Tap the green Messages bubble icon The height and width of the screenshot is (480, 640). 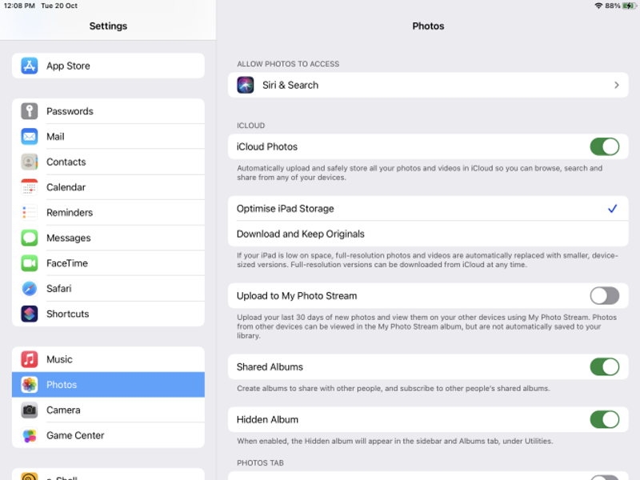(x=30, y=238)
